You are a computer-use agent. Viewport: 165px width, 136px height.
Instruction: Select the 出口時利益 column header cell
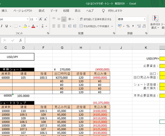coord(62,74)
